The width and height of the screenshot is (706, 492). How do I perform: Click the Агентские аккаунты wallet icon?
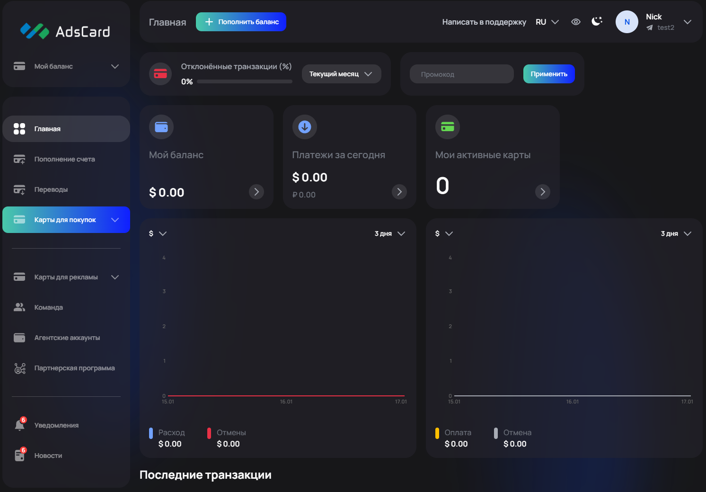[19, 338]
